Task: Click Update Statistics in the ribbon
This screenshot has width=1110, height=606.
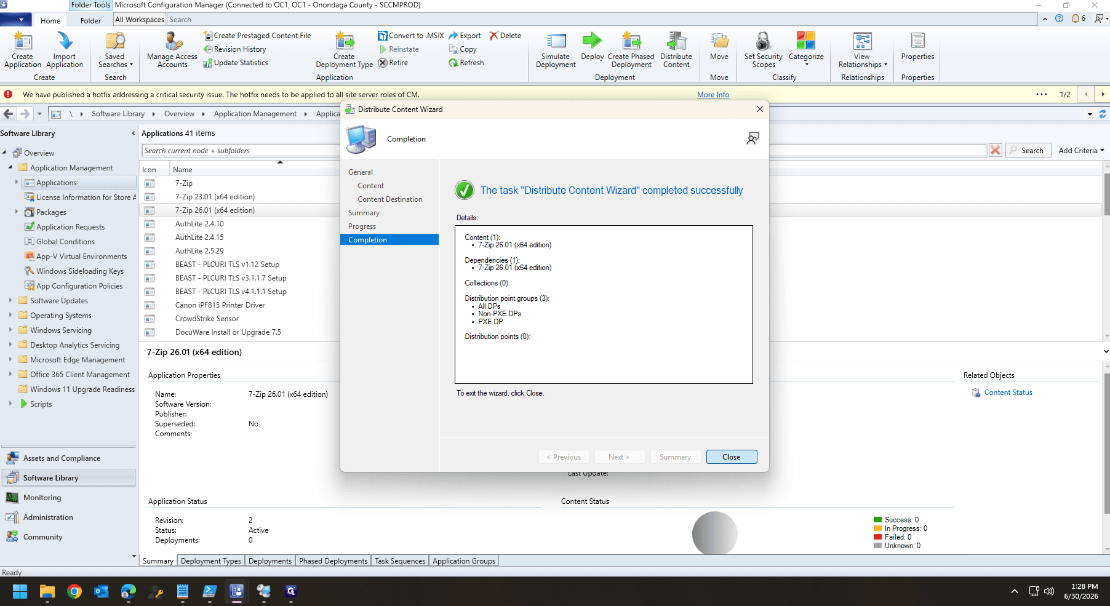Action: click(236, 63)
